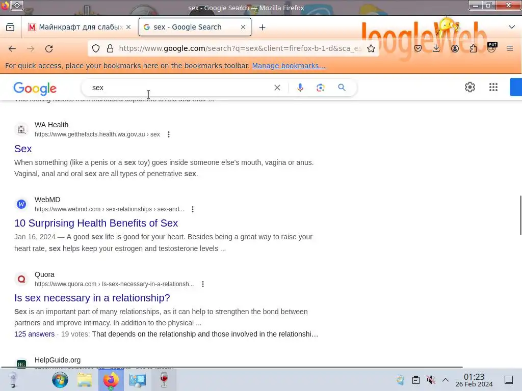Click the Quora site favicon
This screenshot has width=522, height=391.
21,279
